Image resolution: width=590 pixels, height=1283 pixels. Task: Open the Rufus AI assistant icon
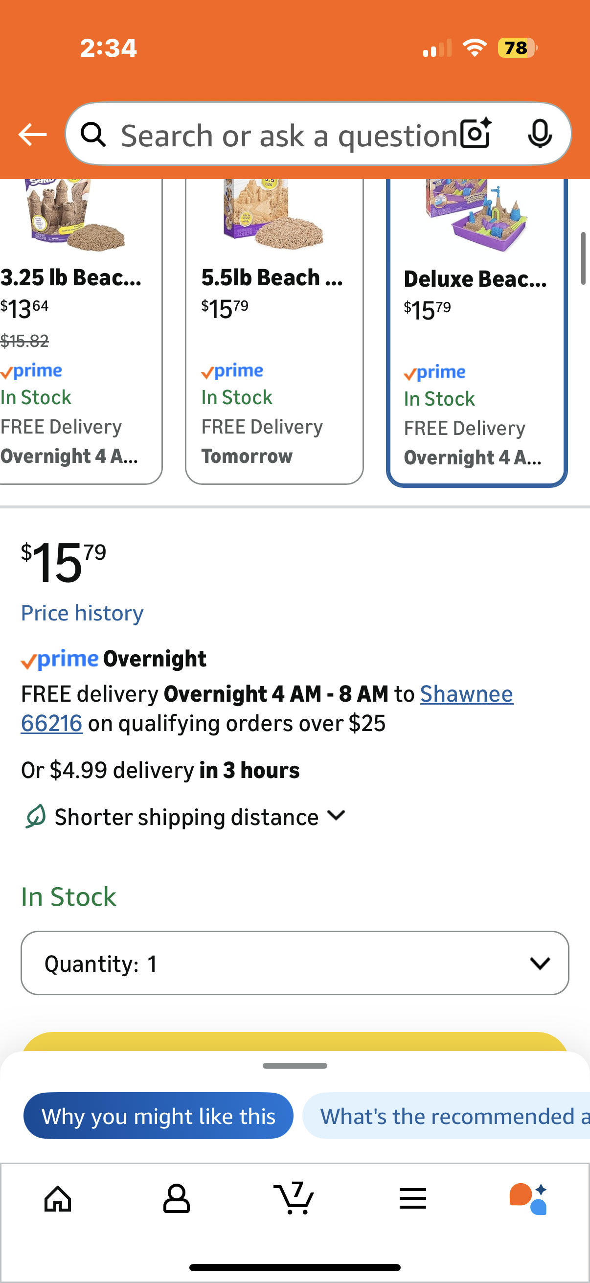[529, 1198]
